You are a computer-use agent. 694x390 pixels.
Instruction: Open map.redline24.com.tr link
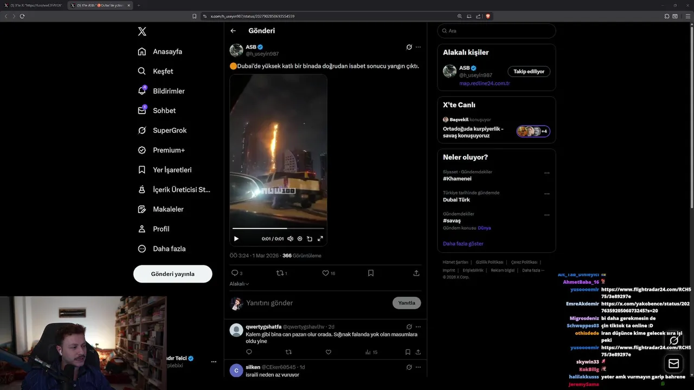pyautogui.click(x=485, y=83)
